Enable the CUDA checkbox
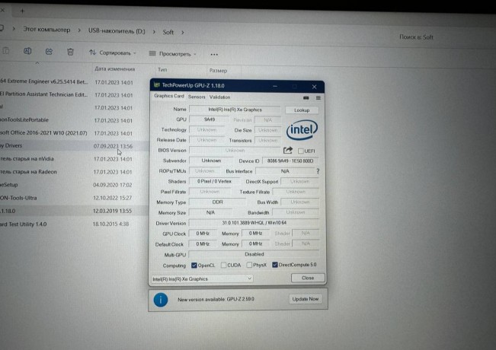This screenshot has width=496, height=350. coord(223,265)
